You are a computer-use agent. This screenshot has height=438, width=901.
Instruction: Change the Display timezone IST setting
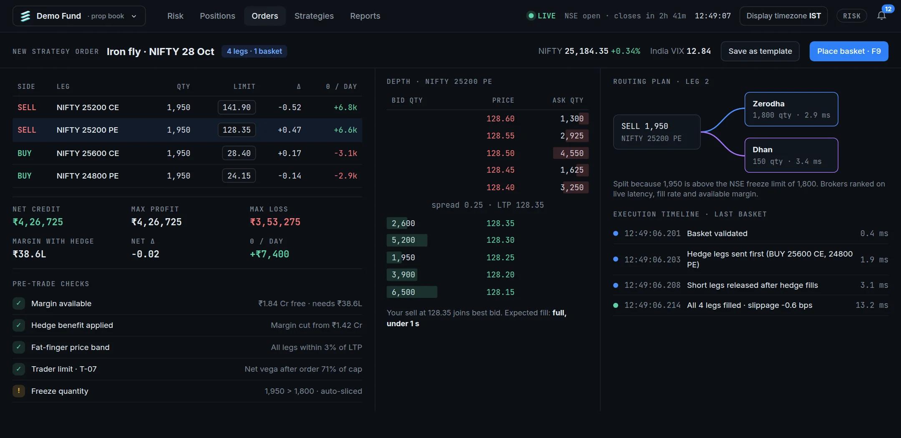coord(783,16)
